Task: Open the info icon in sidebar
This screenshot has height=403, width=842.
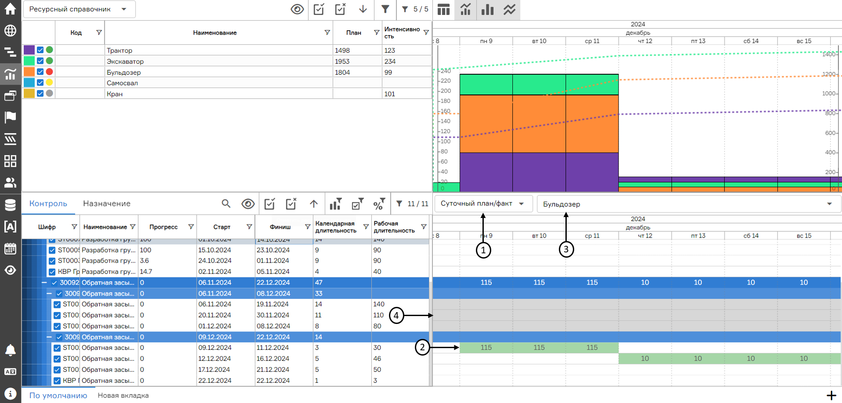Action: click(x=10, y=394)
